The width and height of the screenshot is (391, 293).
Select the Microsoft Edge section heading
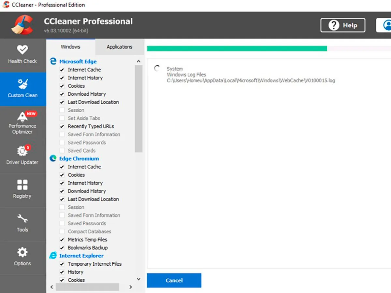point(78,62)
